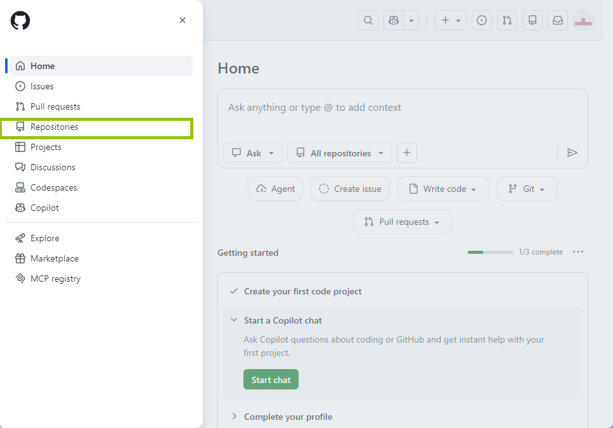Open the All repositories dropdown
The image size is (613, 428).
339,153
